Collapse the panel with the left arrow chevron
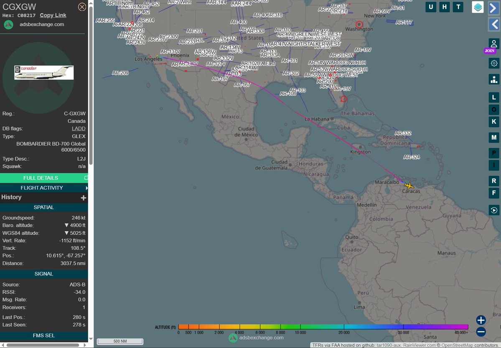501x348 pixels. click(x=494, y=24)
